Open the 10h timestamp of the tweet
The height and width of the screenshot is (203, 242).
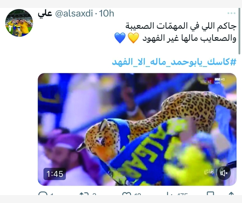coord(106,13)
